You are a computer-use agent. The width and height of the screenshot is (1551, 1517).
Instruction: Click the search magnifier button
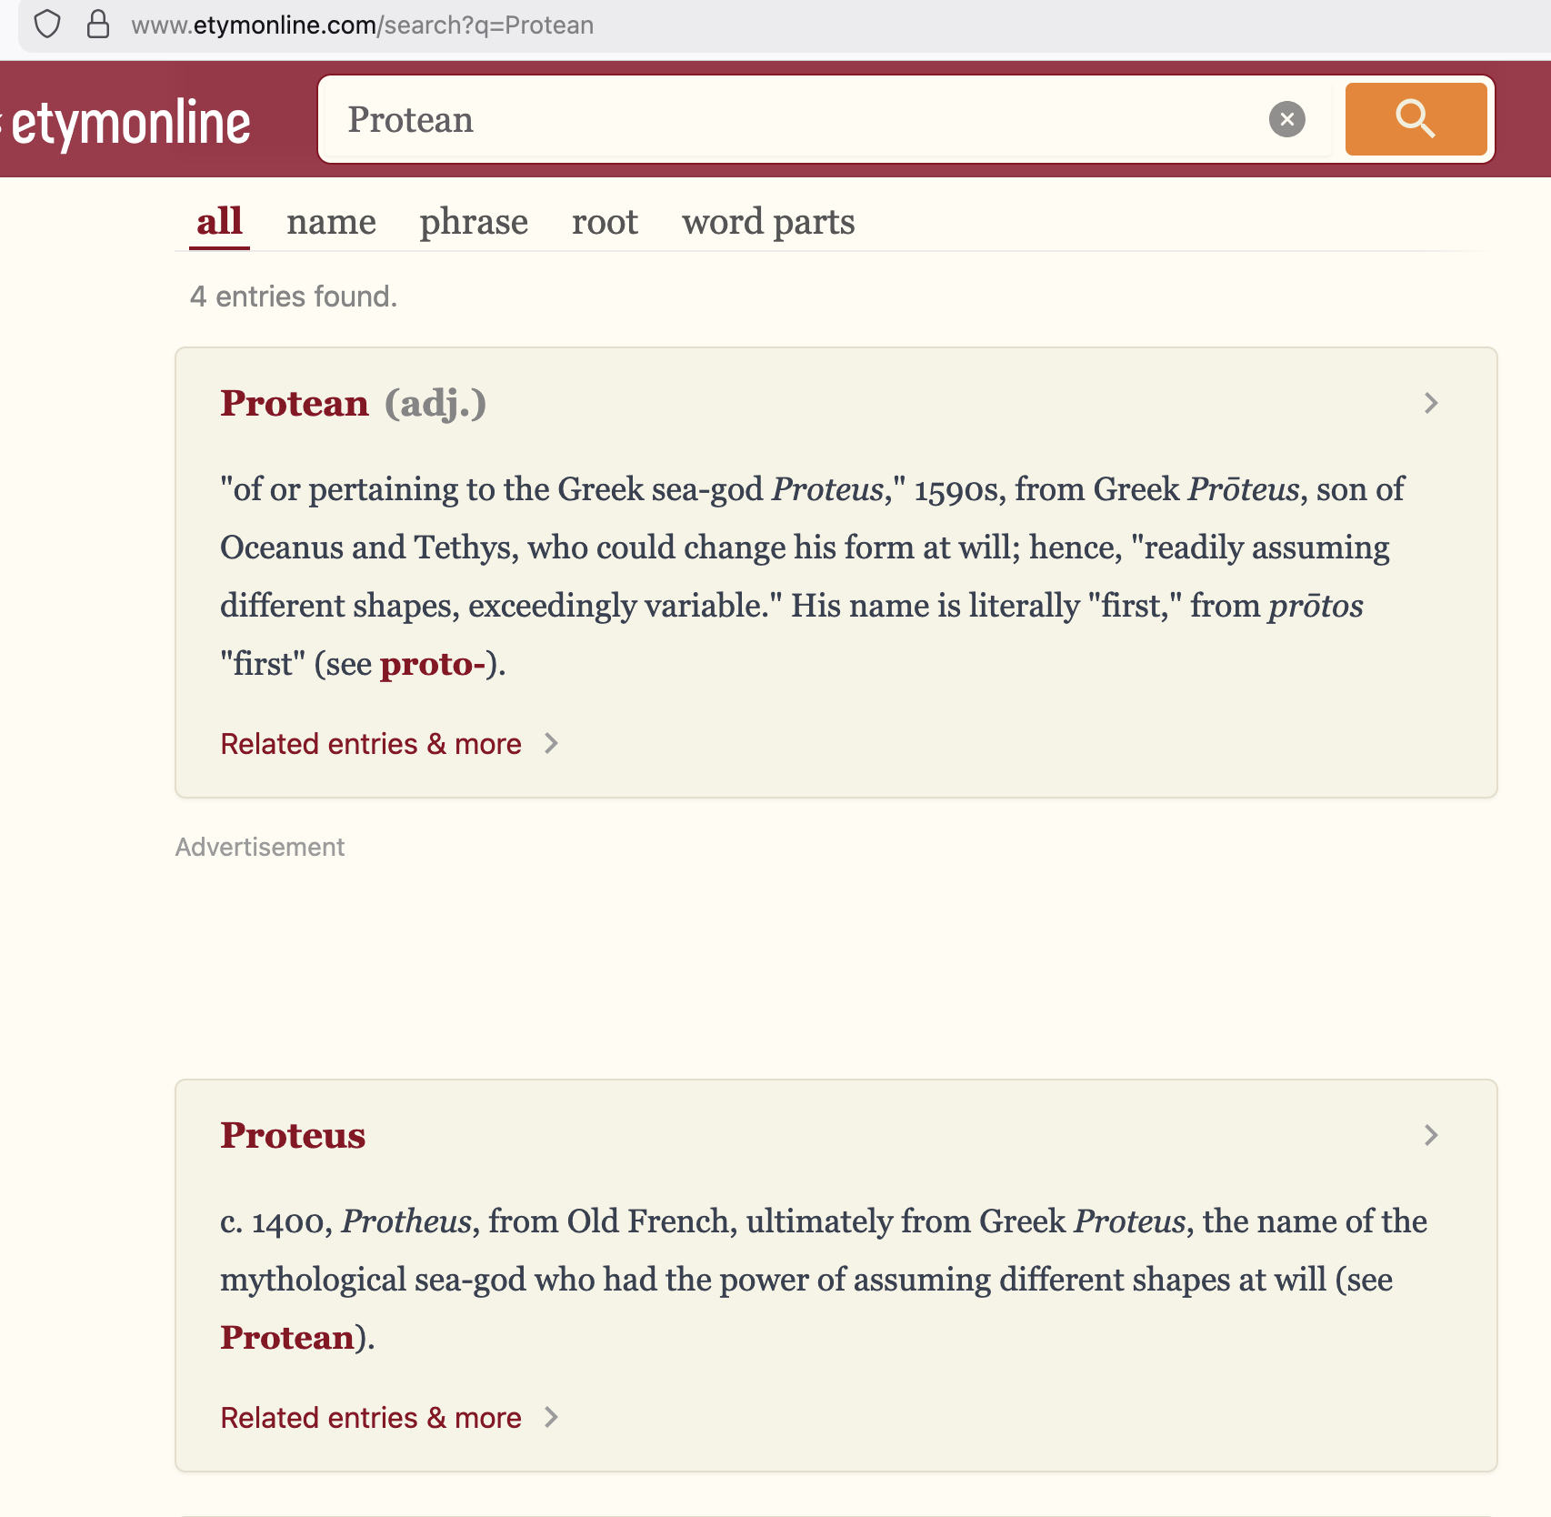pos(1415,119)
